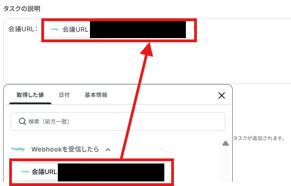Image resolution: width=291 pixels, height=186 pixels.
Task: Click the scrollbar up arrow
Action: 225,143
